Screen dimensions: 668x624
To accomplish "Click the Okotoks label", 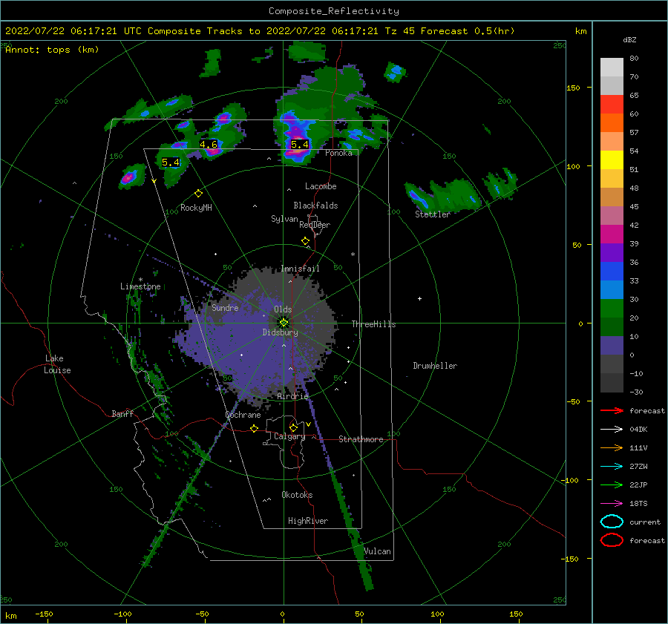I will (x=297, y=494).
